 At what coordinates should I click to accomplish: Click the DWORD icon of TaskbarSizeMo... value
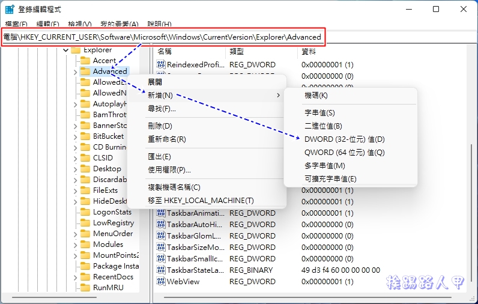pyautogui.click(x=161, y=248)
